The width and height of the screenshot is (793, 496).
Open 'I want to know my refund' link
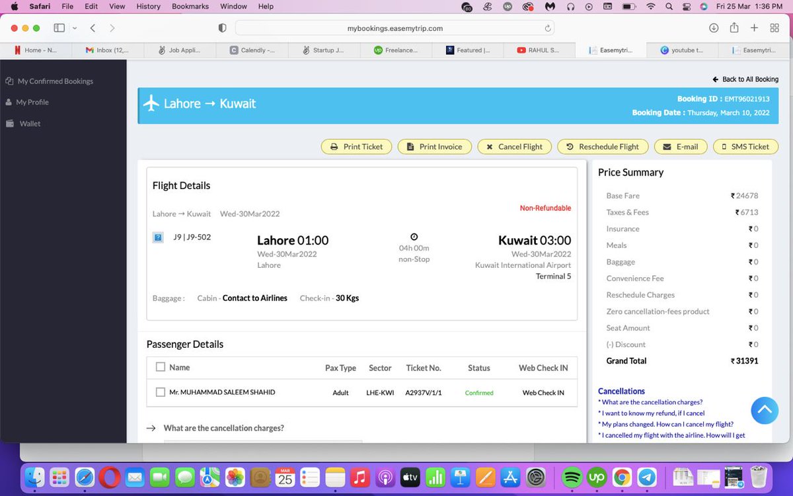coord(651,413)
